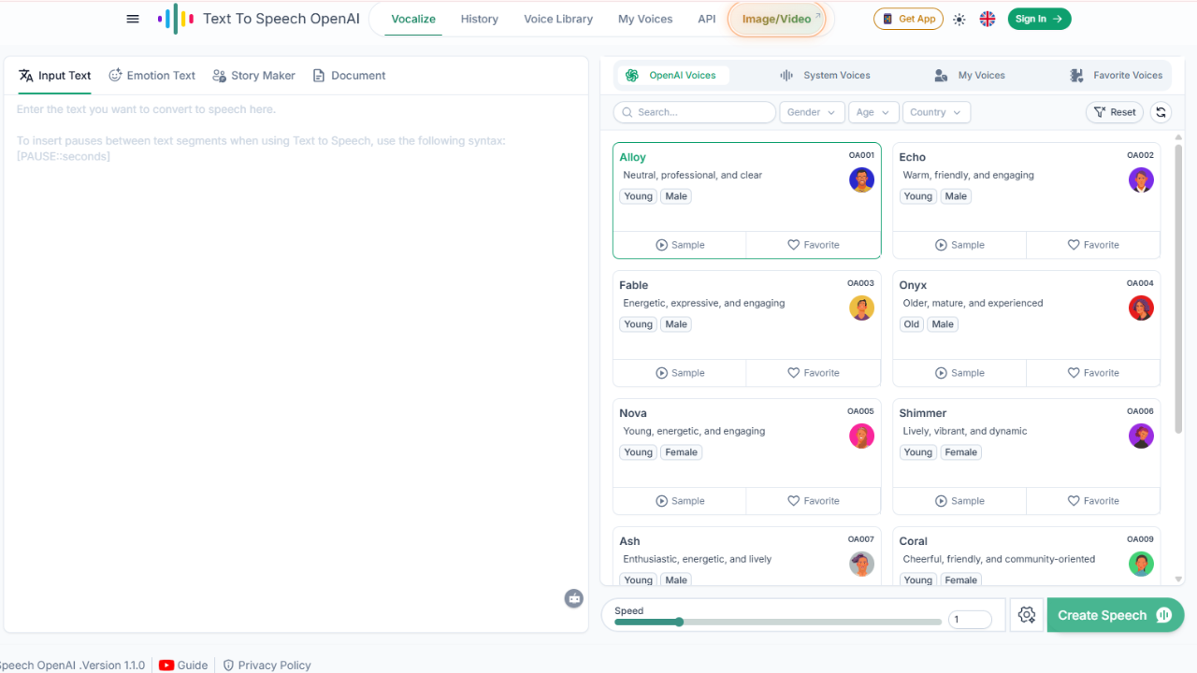Image resolution: width=1197 pixels, height=673 pixels.
Task: Open the Favorite Voices tab
Action: [x=1117, y=76]
